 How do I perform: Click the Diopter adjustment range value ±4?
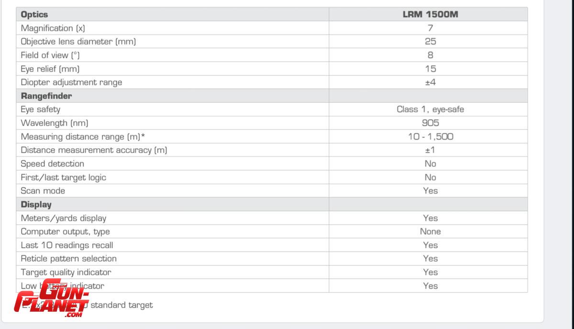tap(430, 82)
